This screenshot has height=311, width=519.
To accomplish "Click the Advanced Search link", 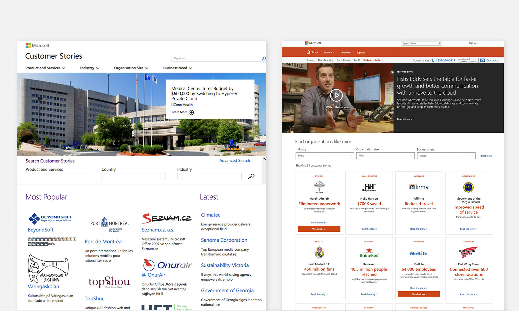I will pos(235,161).
